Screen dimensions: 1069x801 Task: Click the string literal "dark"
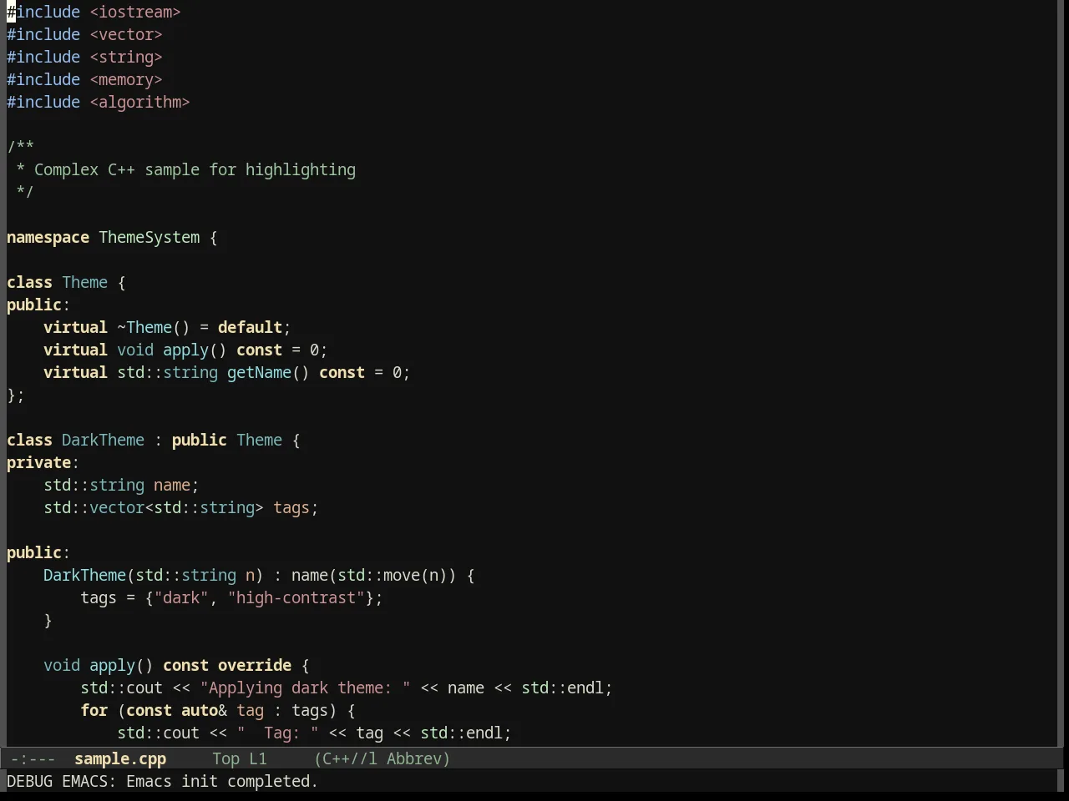[181, 597]
